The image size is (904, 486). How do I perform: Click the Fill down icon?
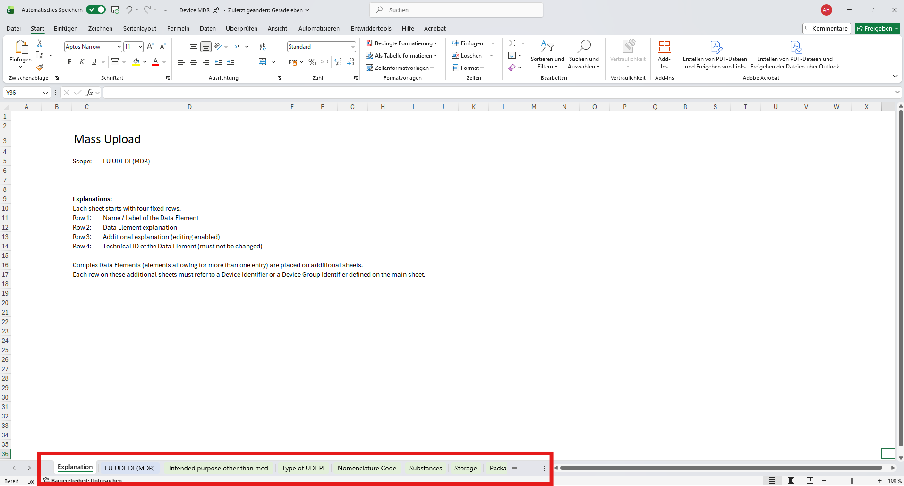click(512, 55)
